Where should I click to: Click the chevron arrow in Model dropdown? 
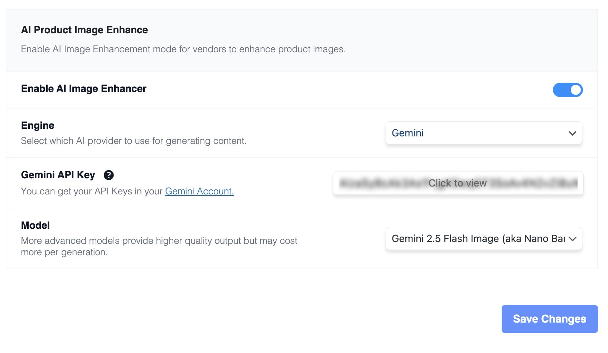coord(572,239)
